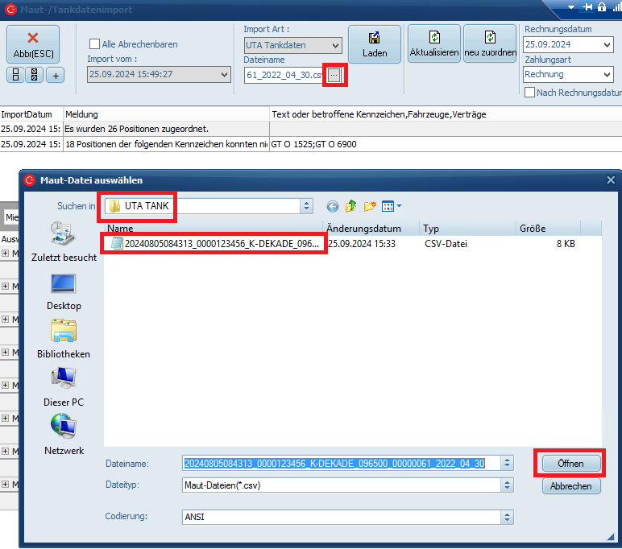This screenshot has width=622, height=549.
Task: Click the Abbr(ESC) cancel button
Action: click(x=33, y=44)
